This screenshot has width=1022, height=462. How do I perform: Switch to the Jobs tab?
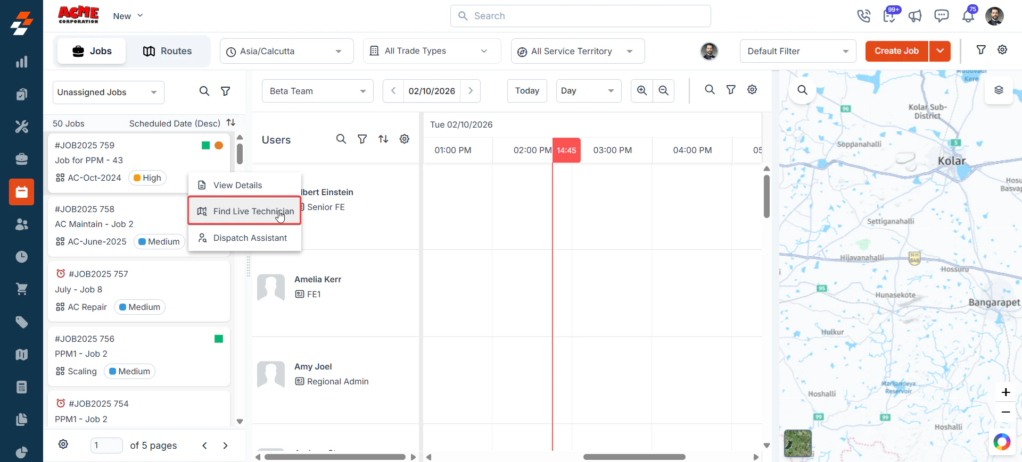point(92,51)
